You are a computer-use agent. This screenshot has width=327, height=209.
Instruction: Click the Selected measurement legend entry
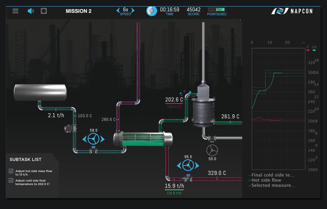[x=273, y=185]
